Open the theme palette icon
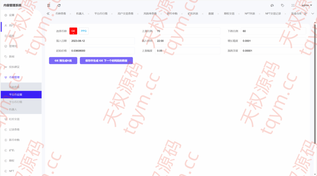This screenshot has height=176, width=317. coord(272,6)
